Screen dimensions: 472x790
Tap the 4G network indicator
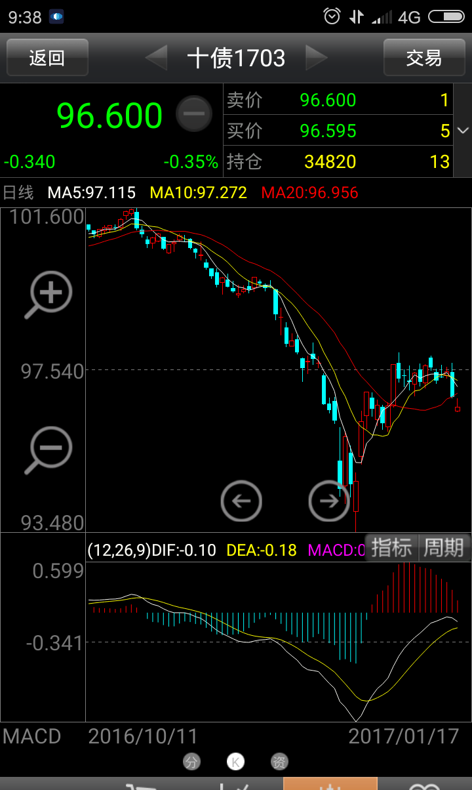(409, 17)
